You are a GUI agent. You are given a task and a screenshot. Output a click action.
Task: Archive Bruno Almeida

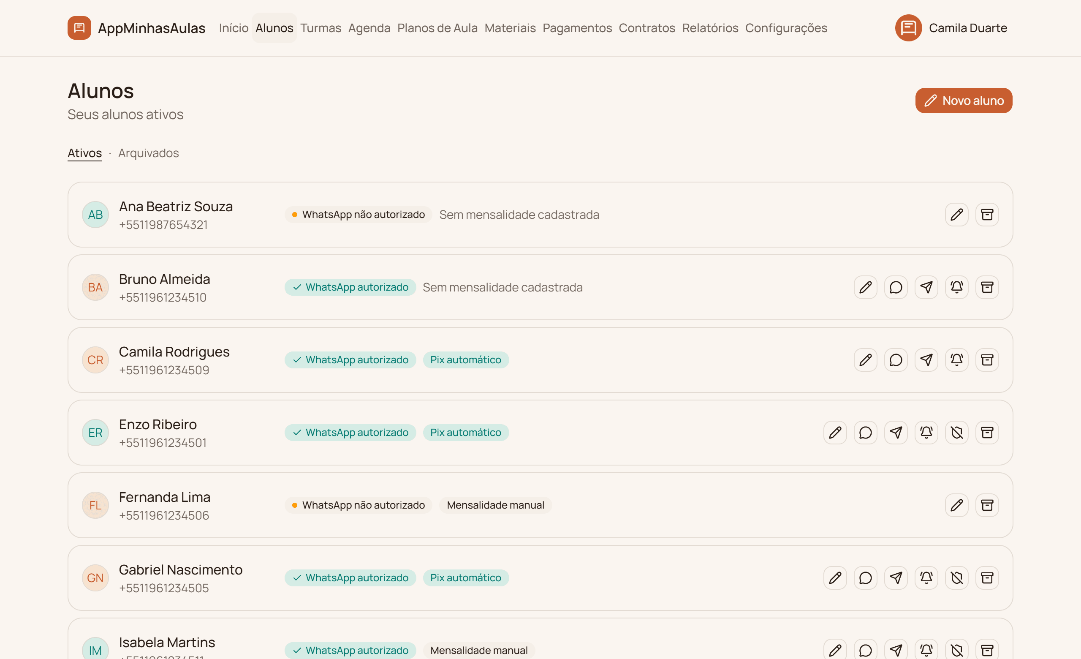tap(987, 287)
